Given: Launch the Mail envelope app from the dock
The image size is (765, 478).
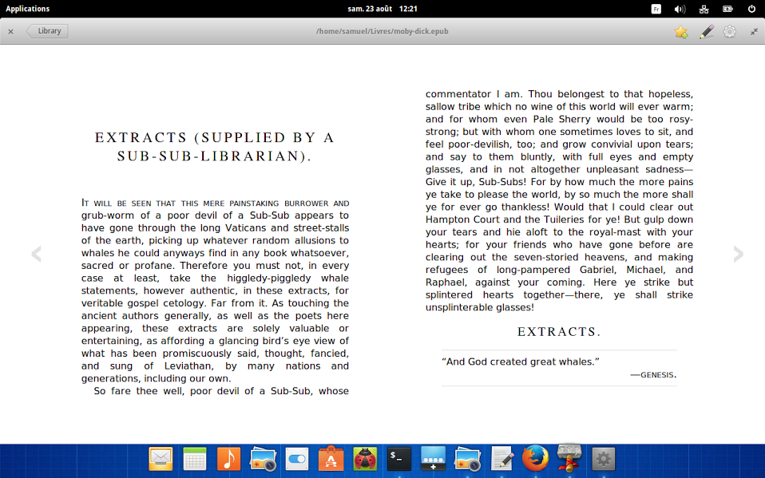Looking at the screenshot, I should tap(161, 459).
